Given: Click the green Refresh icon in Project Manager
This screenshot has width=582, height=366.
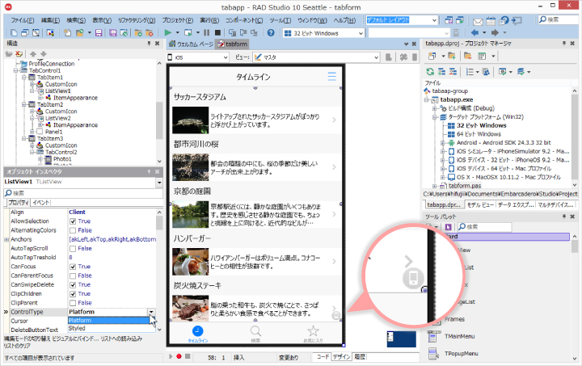Looking at the screenshot, I should pos(430,72).
